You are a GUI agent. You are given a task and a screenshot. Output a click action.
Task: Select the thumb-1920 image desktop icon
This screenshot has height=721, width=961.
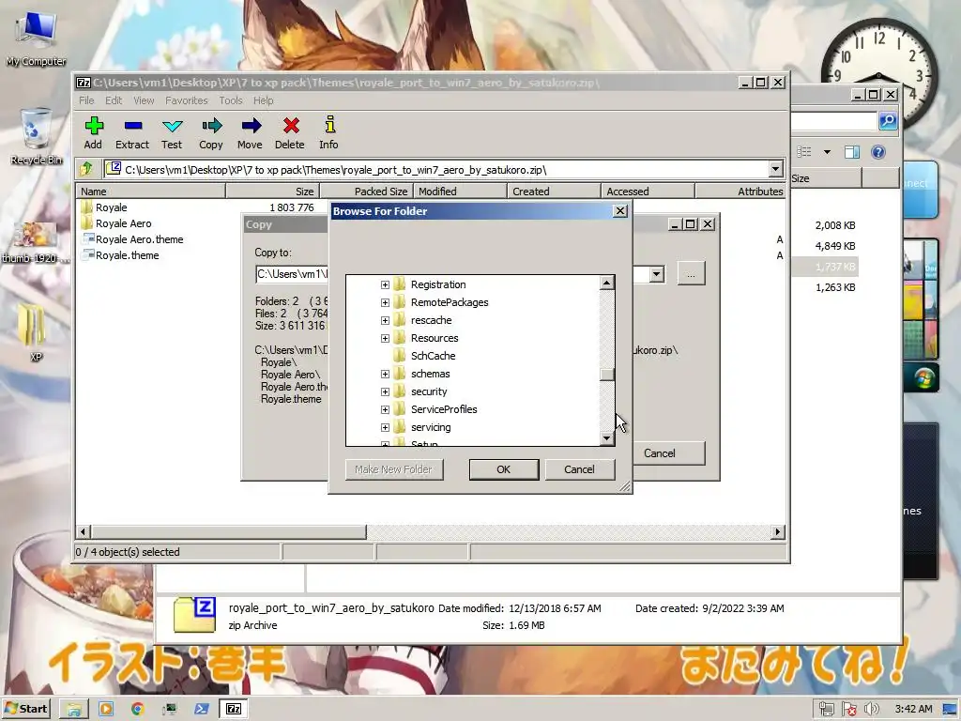coord(35,243)
